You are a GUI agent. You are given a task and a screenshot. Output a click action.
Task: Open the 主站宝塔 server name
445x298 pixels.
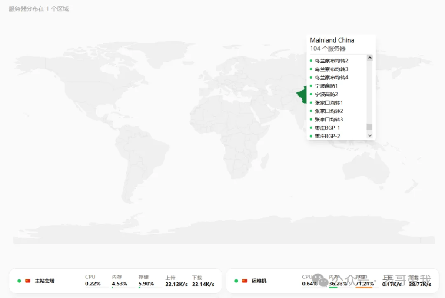coord(45,281)
